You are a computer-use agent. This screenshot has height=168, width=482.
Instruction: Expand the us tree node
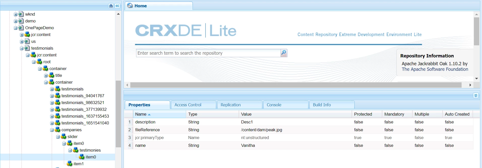(x=21, y=42)
